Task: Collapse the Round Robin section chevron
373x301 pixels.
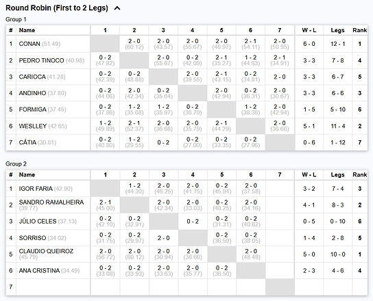Action: click(117, 8)
